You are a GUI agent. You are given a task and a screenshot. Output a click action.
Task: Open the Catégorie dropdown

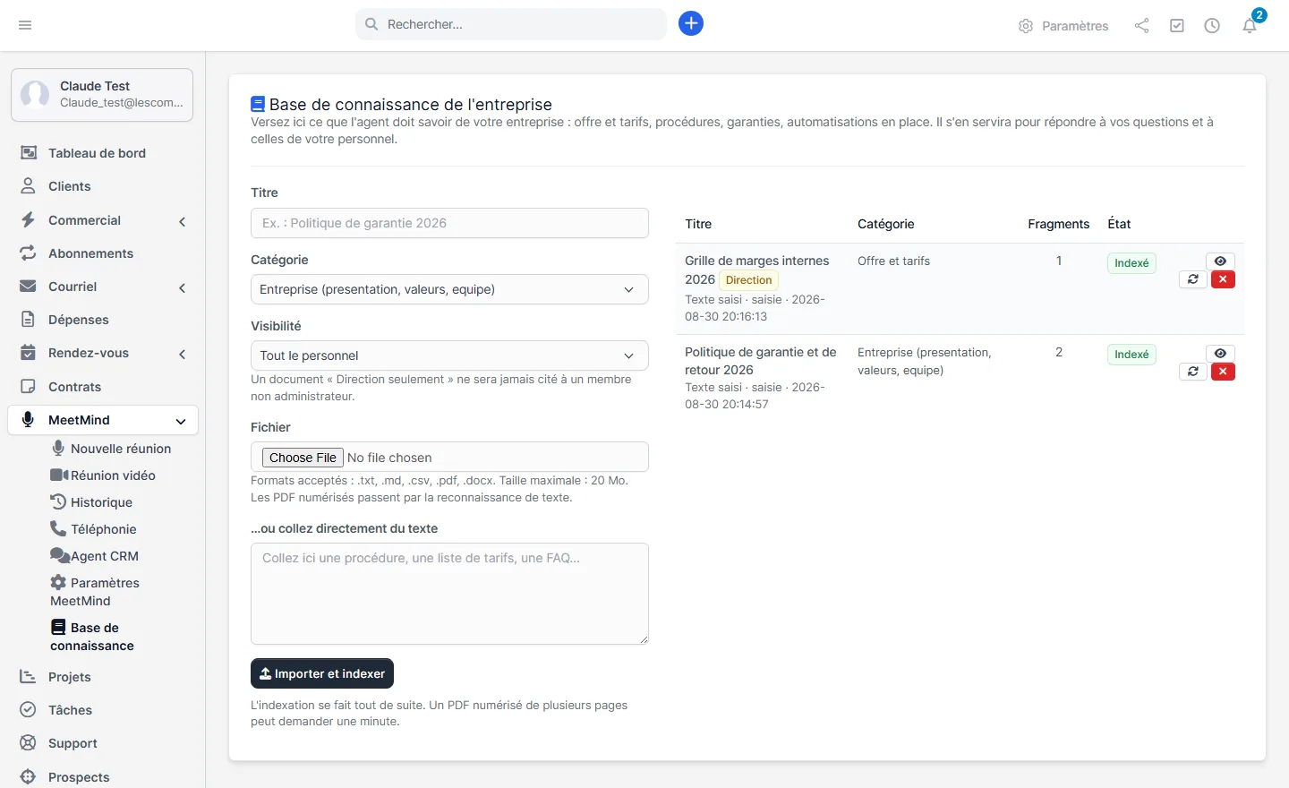(449, 289)
